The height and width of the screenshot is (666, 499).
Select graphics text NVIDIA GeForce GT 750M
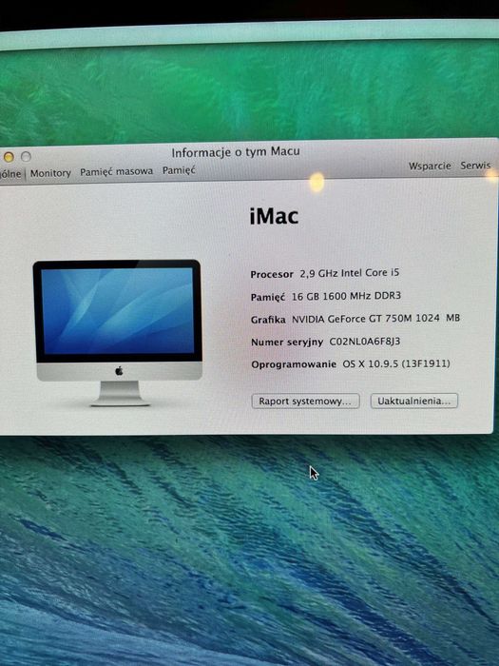[x=352, y=319]
